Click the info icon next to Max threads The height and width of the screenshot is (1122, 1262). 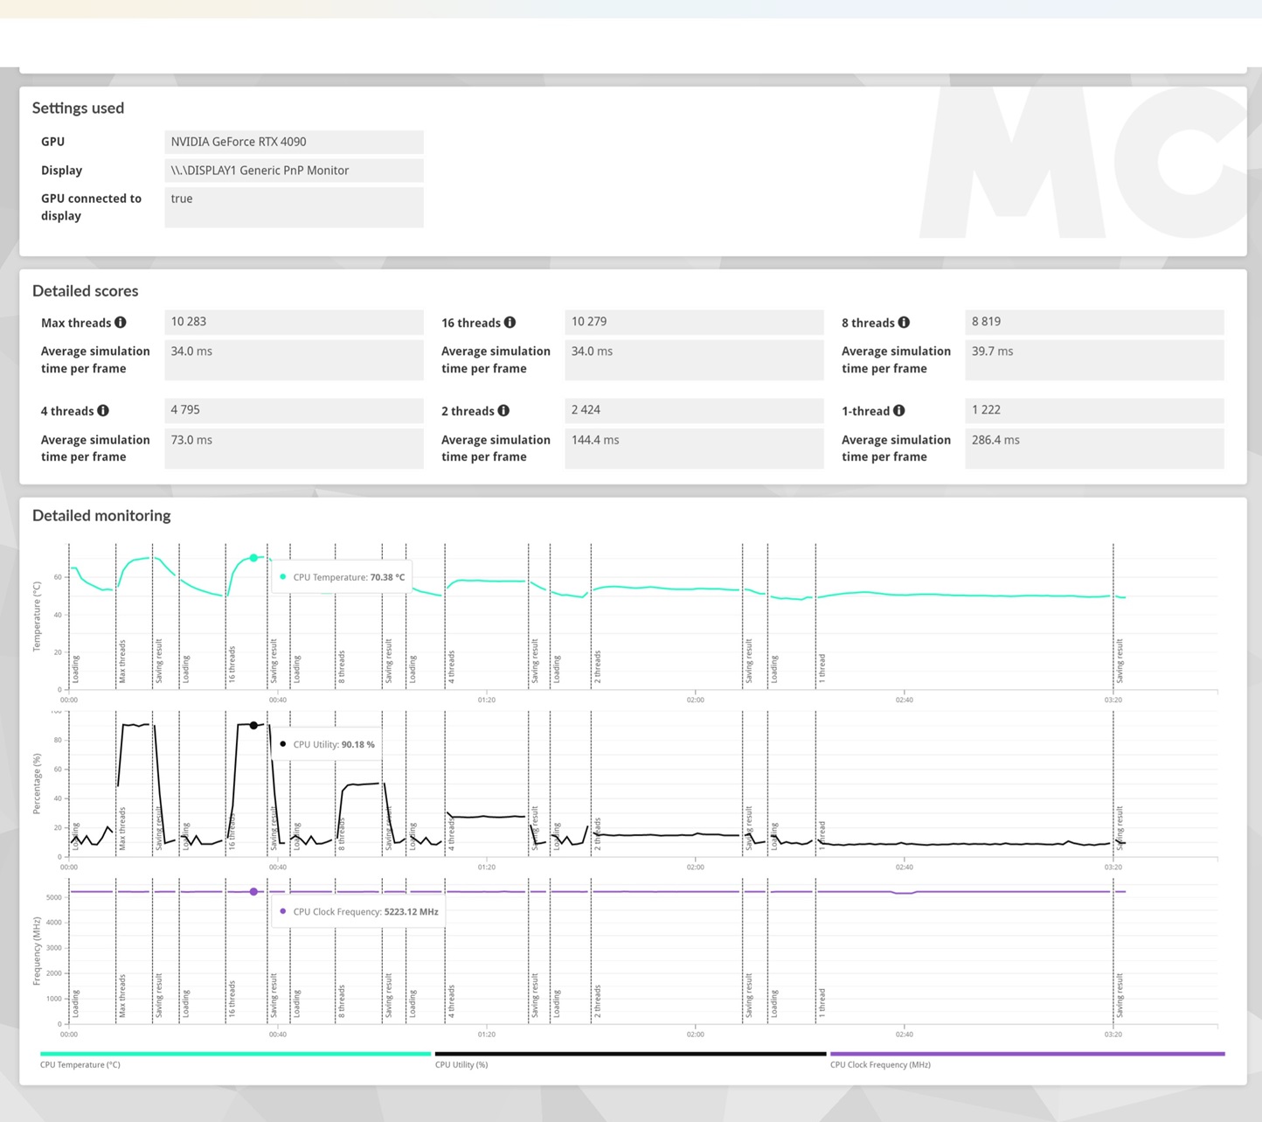(x=121, y=323)
